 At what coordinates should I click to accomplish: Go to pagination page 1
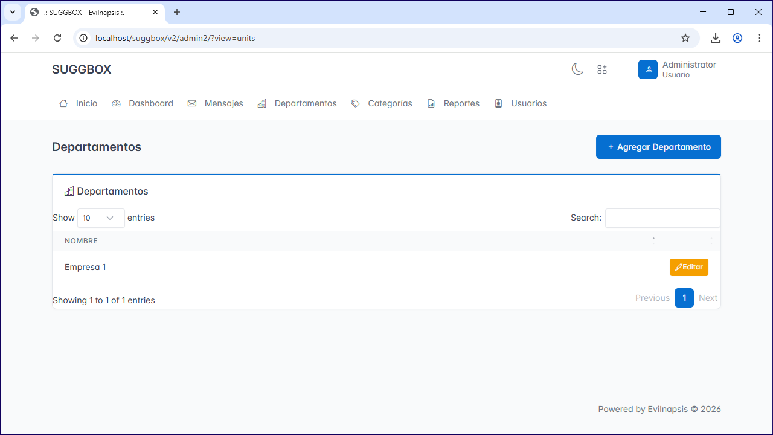click(684, 298)
